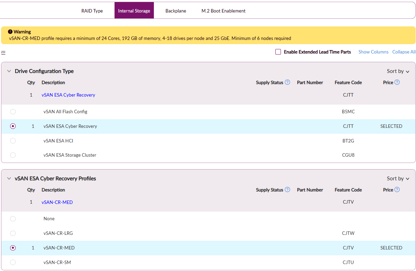The width and height of the screenshot is (416, 271).
Task: Select the vSAN-CR-SM radio button
Action: [x=13, y=262]
